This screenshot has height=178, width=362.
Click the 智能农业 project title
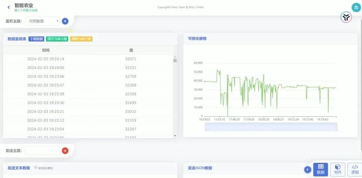pos(24,5)
